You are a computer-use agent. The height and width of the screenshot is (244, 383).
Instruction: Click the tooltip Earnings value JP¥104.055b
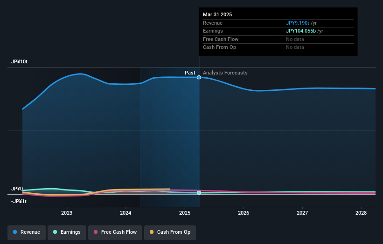pos(301,31)
